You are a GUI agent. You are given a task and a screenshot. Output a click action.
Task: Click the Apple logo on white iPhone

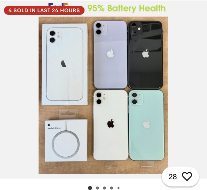tap(111, 123)
